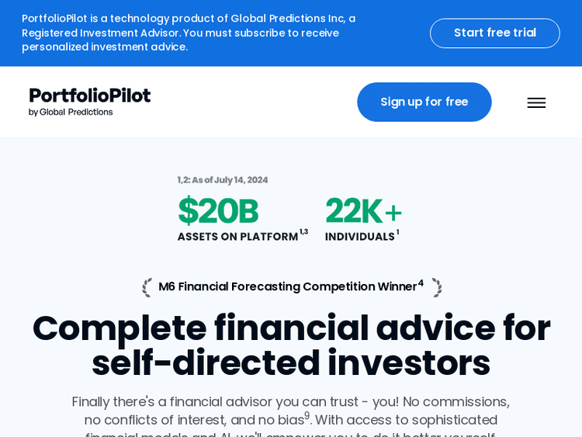
Task: Click the Registered Investment Advisor banner text
Action: pyautogui.click(x=189, y=33)
